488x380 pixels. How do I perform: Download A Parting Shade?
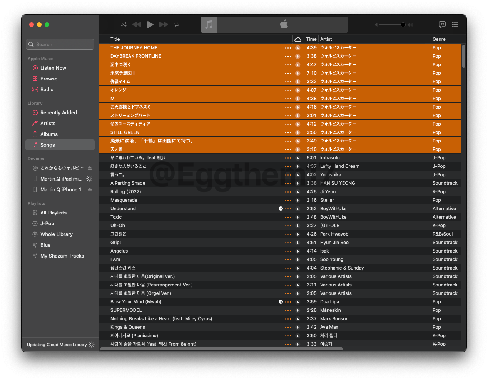click(297, 183)
